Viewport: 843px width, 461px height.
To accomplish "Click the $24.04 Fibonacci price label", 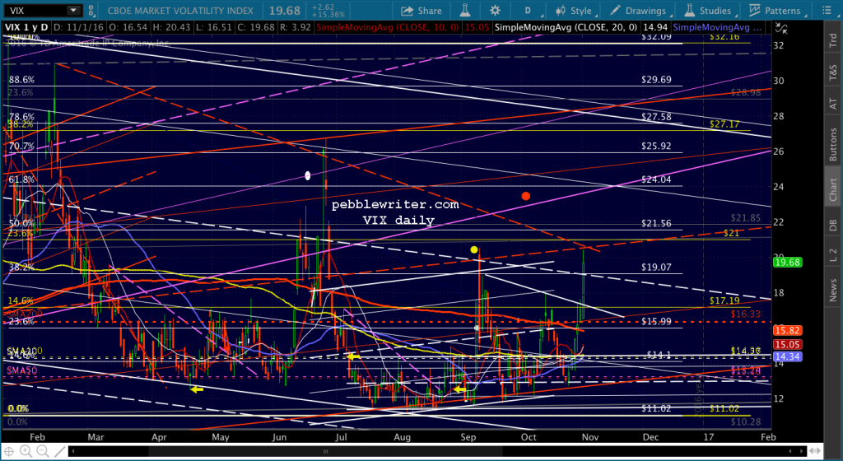I will coord(656,179).
